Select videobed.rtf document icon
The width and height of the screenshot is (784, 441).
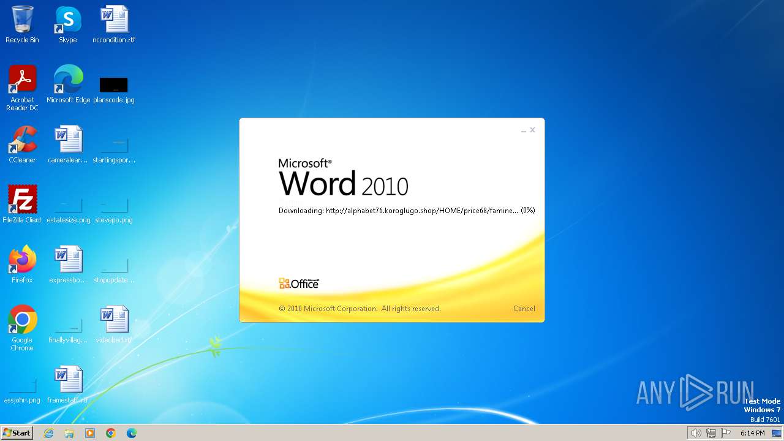tap(114, 325)
